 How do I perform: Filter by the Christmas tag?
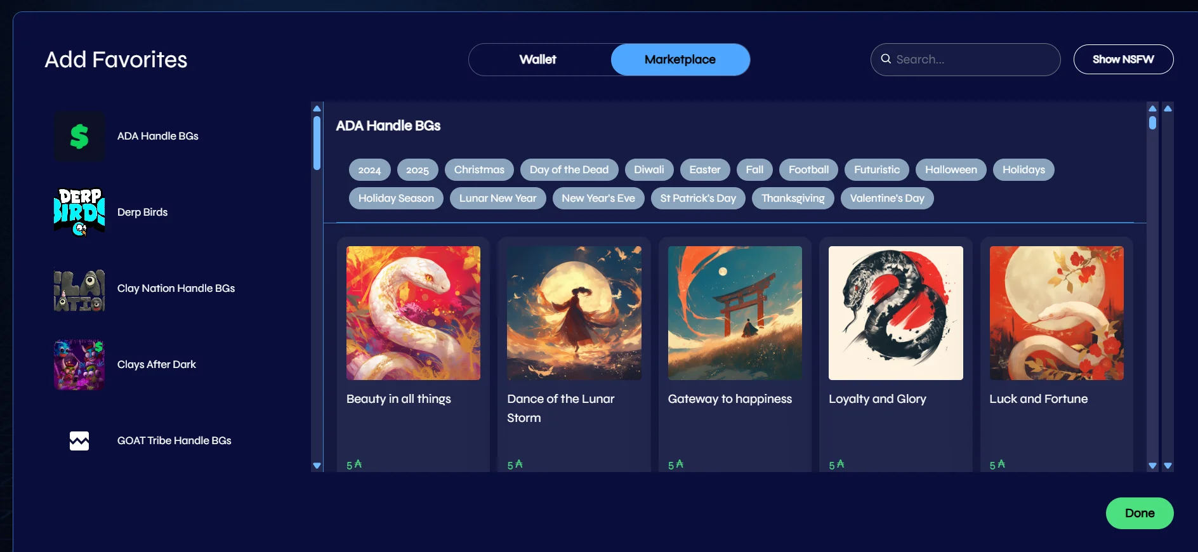click(x=479, y=169)
